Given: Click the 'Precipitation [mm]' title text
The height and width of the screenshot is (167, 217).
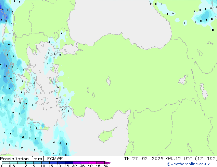Looking at the screenshot, I should coord(22,159).
